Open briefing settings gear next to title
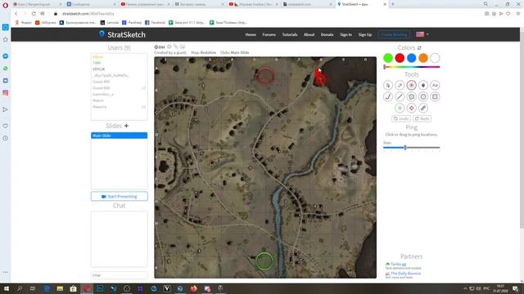 (169, 47)
